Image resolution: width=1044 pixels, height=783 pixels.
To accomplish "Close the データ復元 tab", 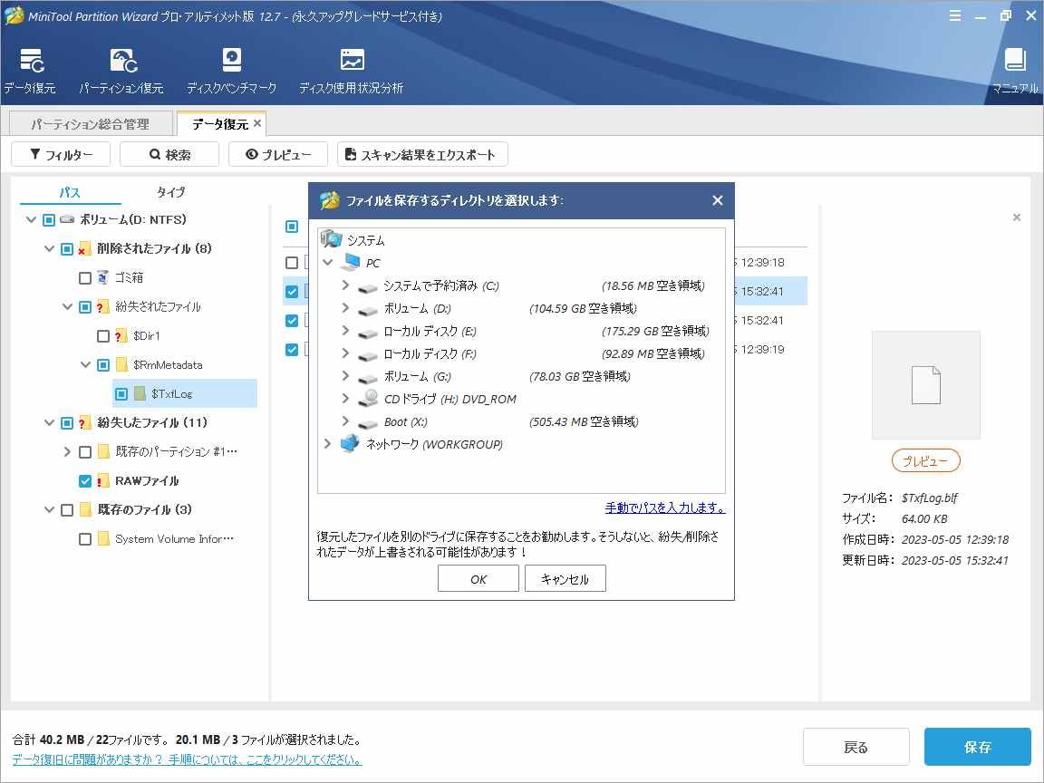I will click(x=257, y=123).
